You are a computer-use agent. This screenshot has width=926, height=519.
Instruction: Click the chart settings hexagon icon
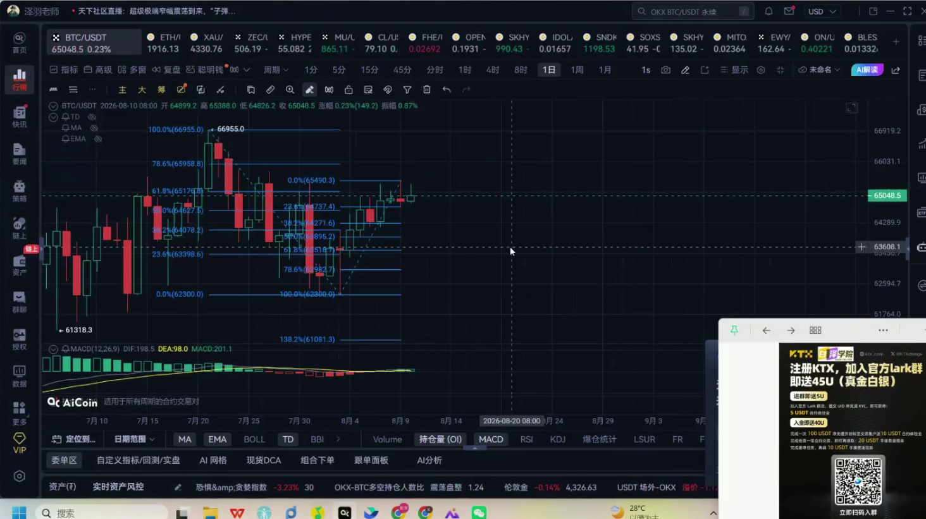pyautogui.click(x=761, y=70)
